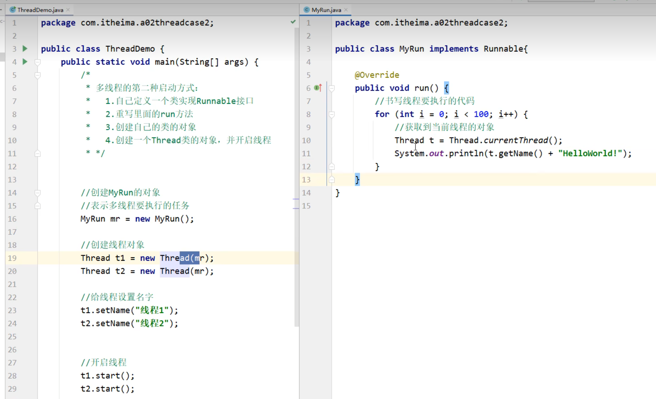Switch to MyRun.java tab

pyautogui.click(x=326, y=10)
